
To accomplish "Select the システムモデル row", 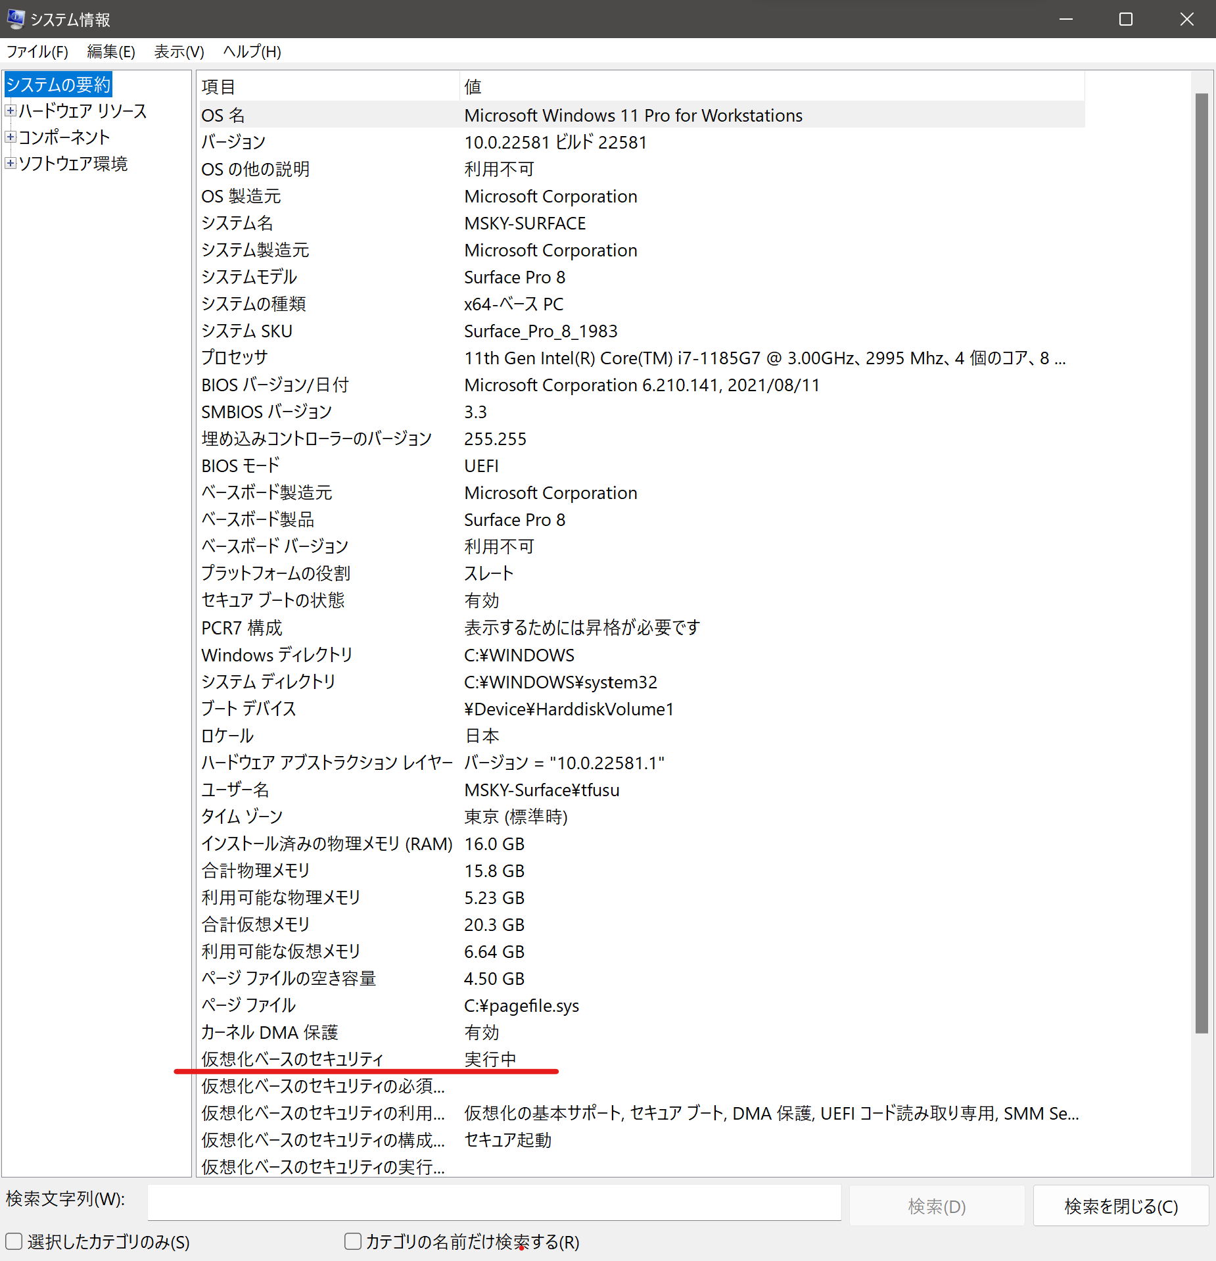I will pos(641,277).
